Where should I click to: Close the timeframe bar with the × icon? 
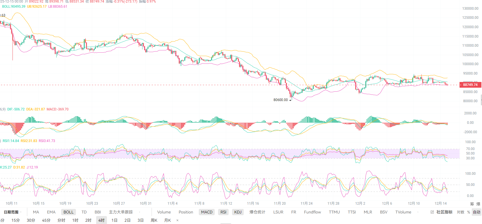[x=177, y=220]
